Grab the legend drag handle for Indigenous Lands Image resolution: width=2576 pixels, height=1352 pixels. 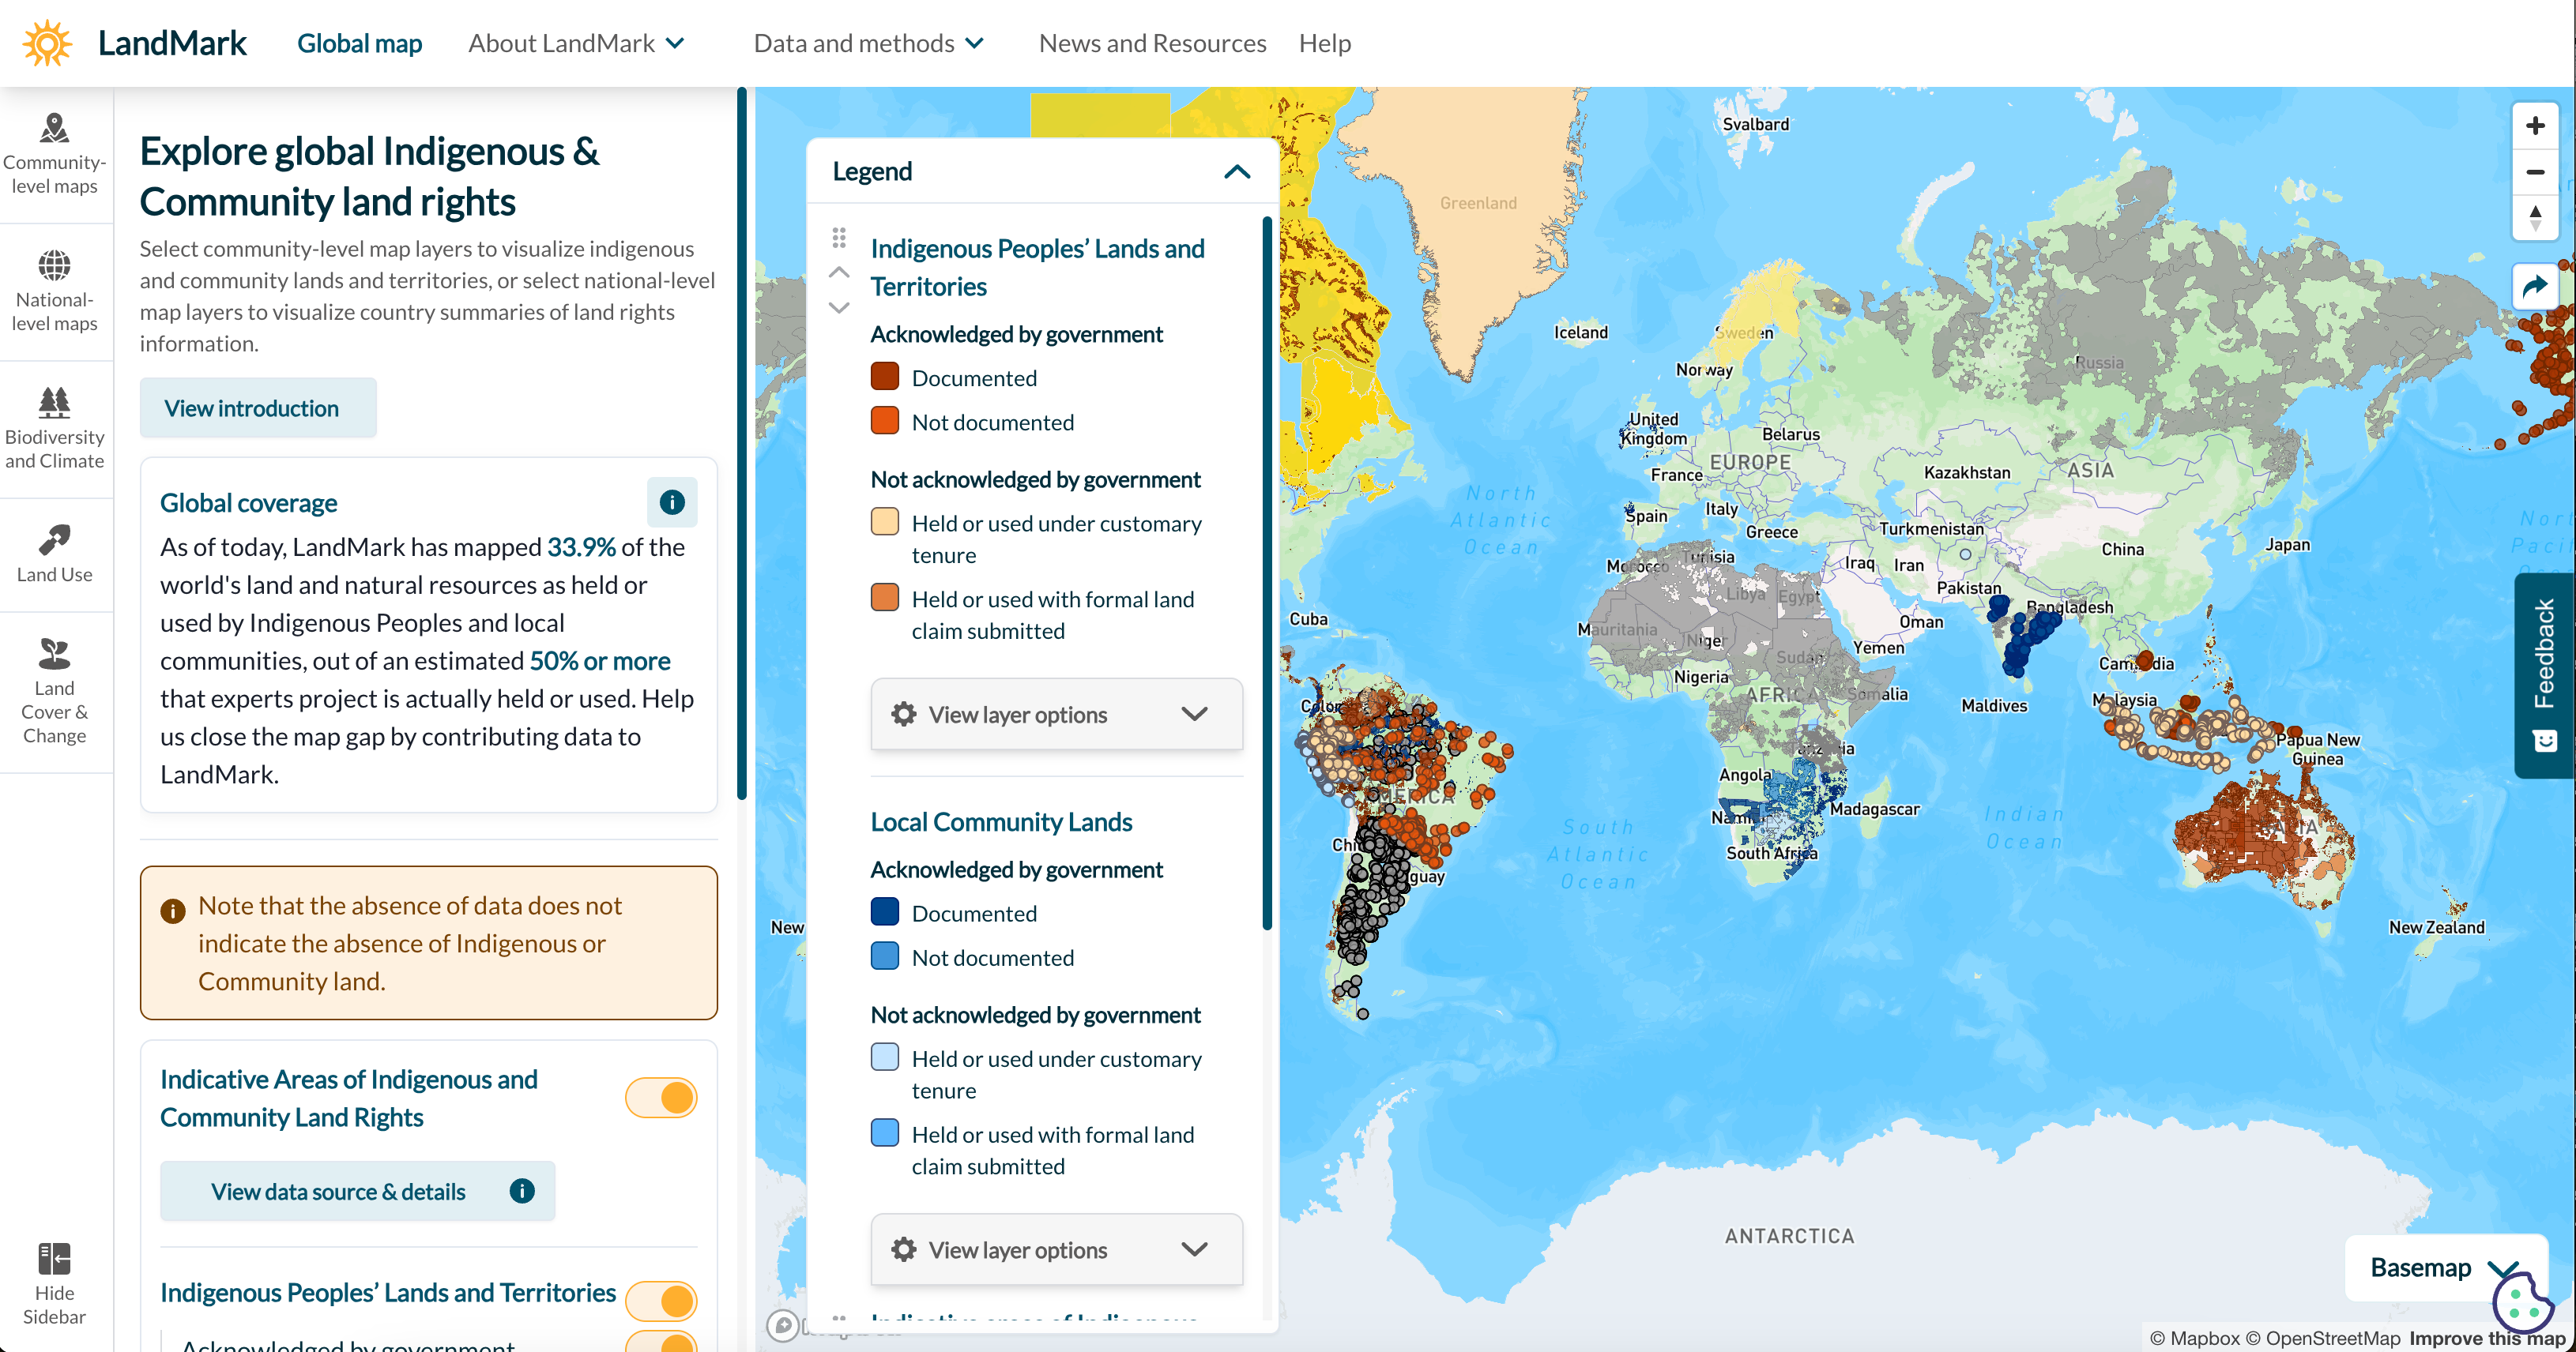tap(839, 238)
